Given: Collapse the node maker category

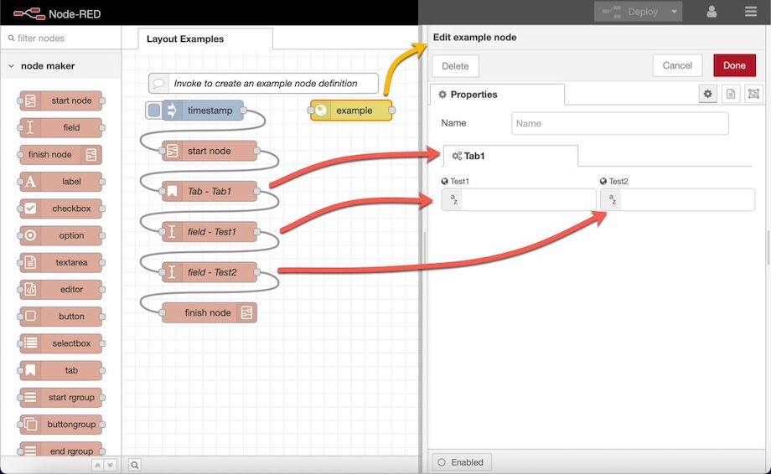Looking at the screenshot, I should pyautogui.click(x=11, y=66).
